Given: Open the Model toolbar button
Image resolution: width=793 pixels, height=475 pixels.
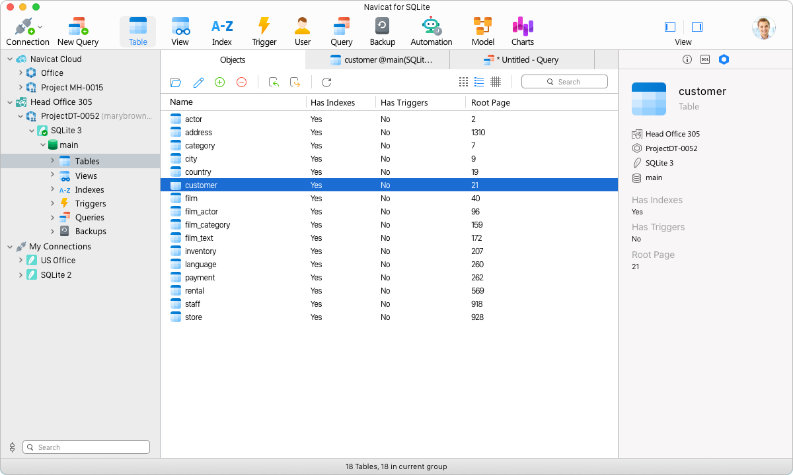Looking at the screenshot, I should [x=483, y=32].
